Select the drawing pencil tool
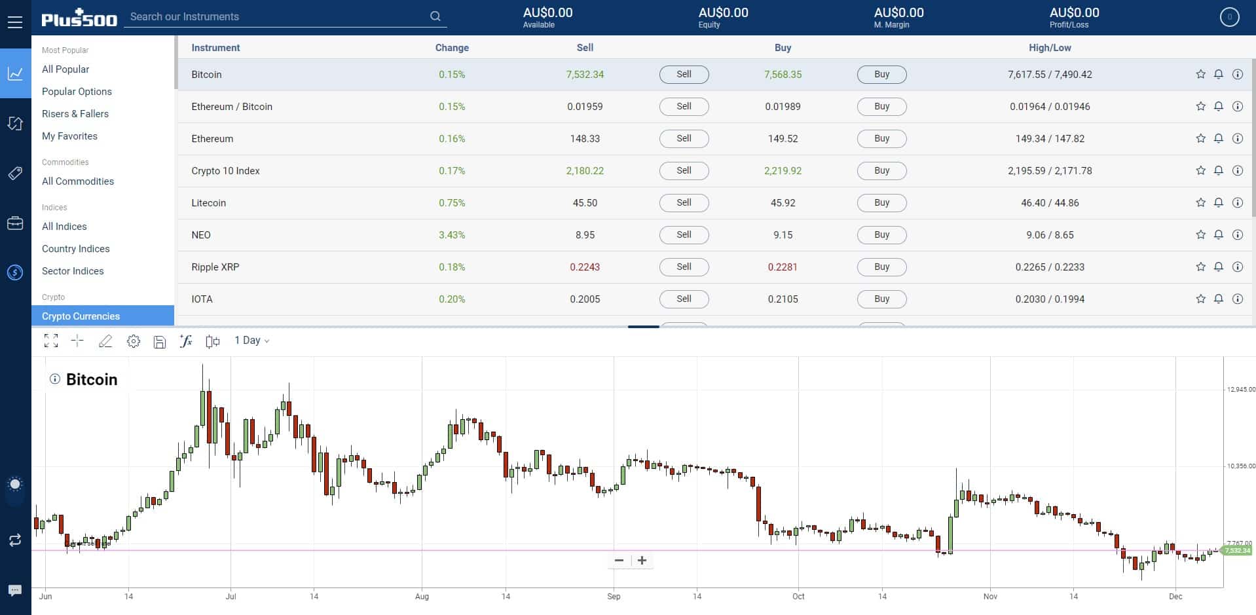Image resolution: width=1256 pixels, height=615 pixels. coord(105,341)
